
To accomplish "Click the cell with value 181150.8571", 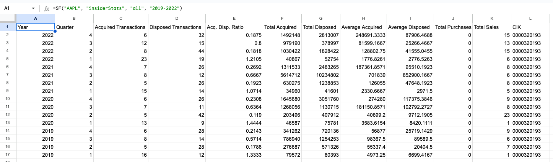I will [x=363, y=107].
